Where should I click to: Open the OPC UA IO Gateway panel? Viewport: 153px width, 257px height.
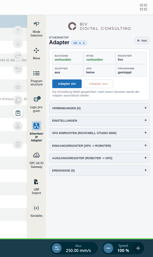click(x=36, y=160)
